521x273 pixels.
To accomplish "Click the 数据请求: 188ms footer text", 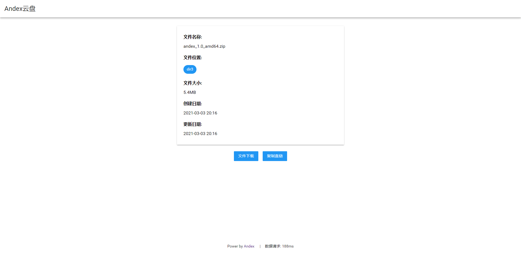I will click(279, 246).
